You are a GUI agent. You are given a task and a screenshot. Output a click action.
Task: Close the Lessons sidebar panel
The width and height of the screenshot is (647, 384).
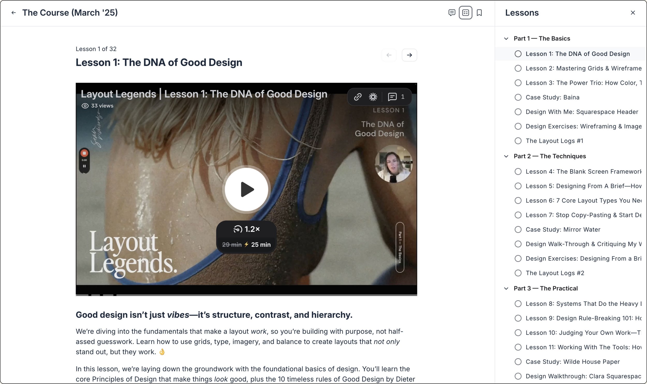pos(633,13)
